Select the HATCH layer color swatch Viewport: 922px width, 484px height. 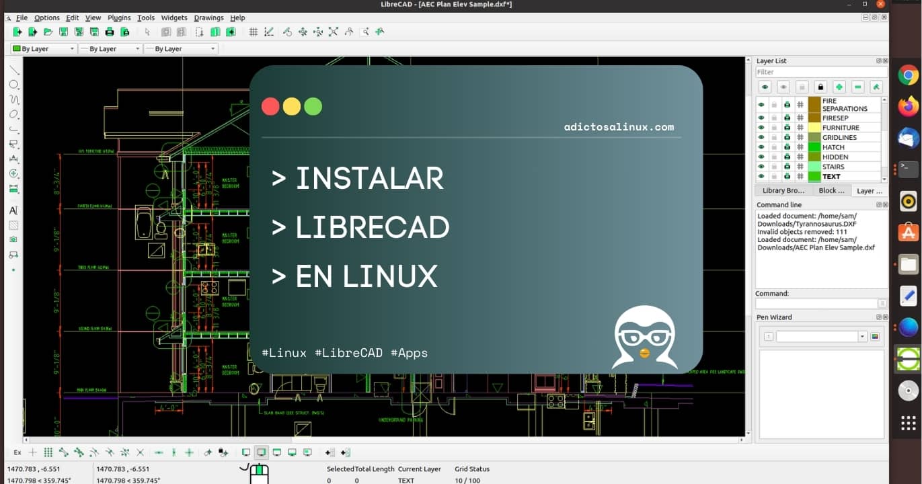(814, 147)
